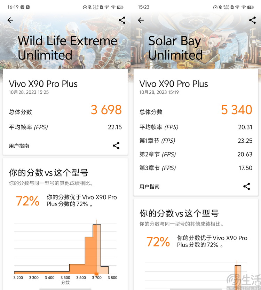Open 用户指南 link in Solar Bay card
The height and width of the screenshot is (290, 261).
tap(150, 187)
